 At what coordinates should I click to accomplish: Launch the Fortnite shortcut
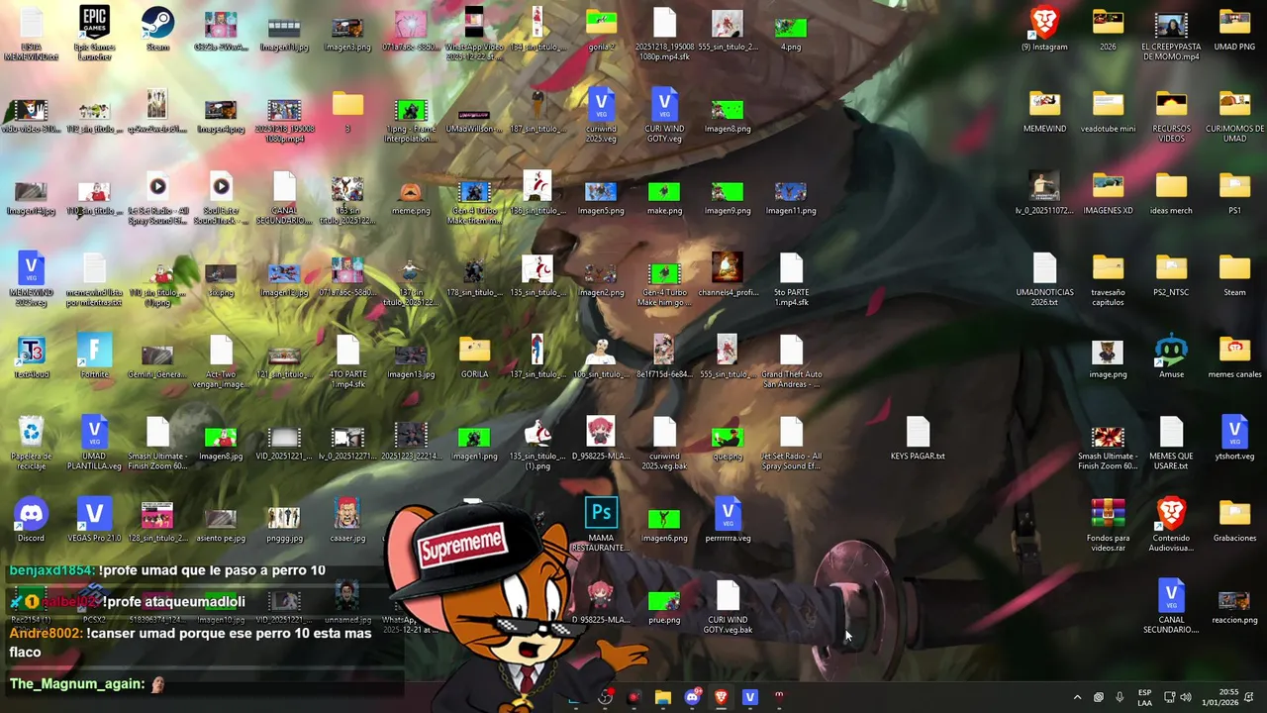tap(94, 356)
